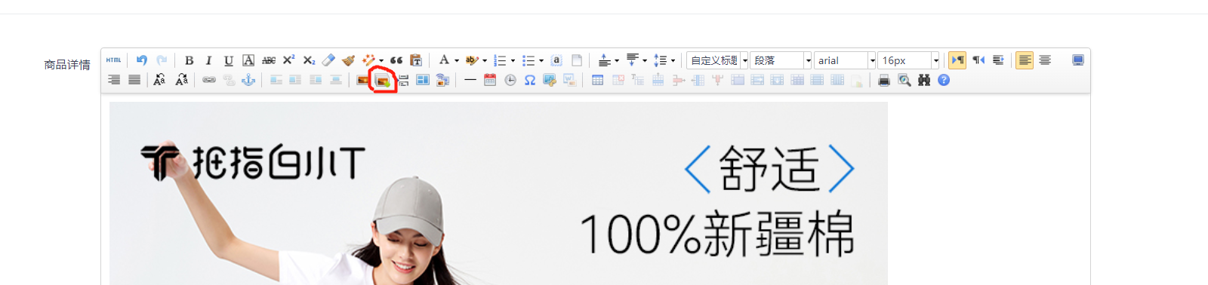The height and width of the screenshot is (285, 1208).
Task: Align text right in second toolbar row
Action: (x=114, y=80)
